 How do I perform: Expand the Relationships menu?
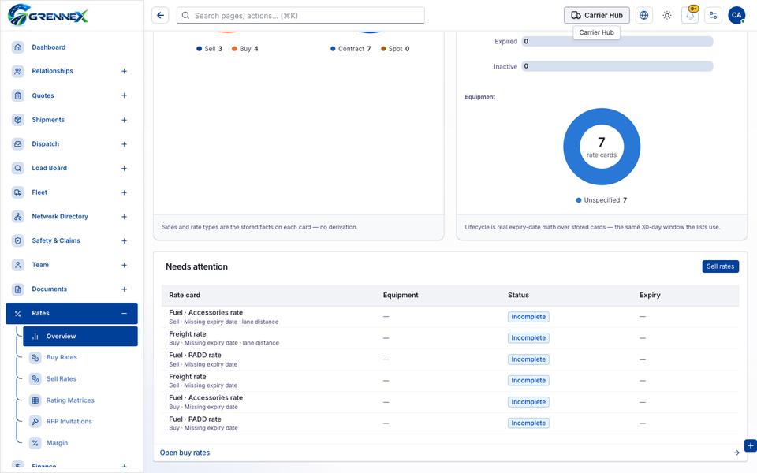click(124, 71)
